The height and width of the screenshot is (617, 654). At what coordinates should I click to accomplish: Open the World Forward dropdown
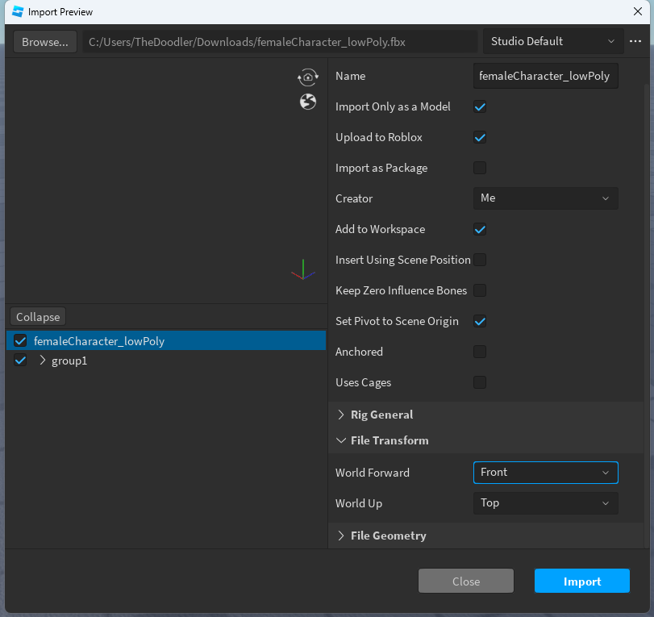coord(545,473)
